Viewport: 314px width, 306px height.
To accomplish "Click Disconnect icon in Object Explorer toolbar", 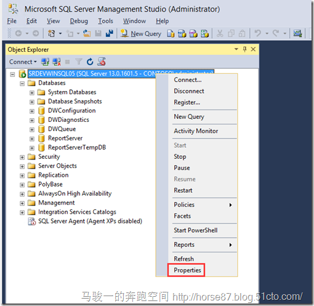I will tap(57, 62).
